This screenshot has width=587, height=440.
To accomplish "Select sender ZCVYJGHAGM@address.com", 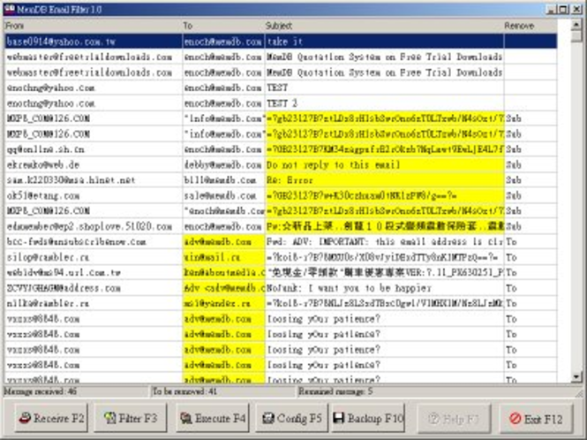I will (93, 288).
